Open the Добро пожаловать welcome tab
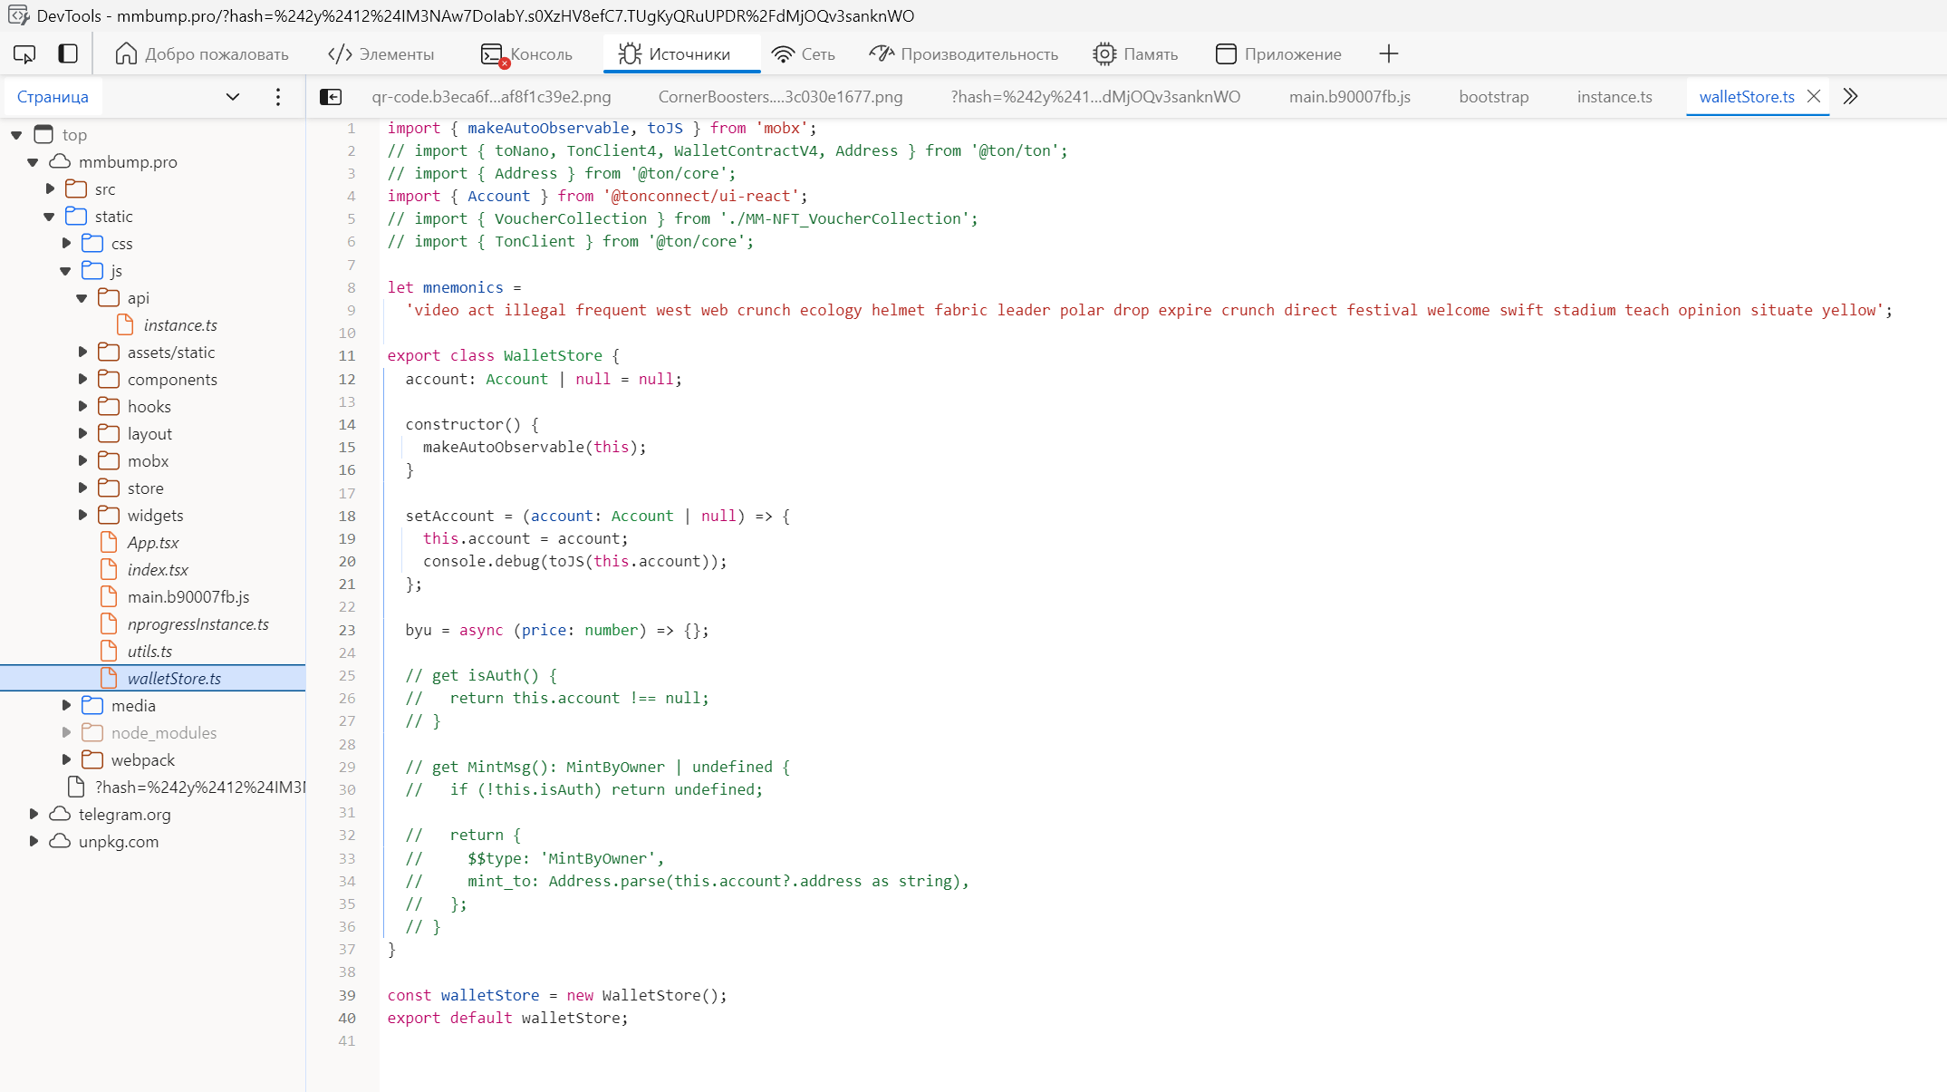1947x1092 pixels. click(202, 54)
